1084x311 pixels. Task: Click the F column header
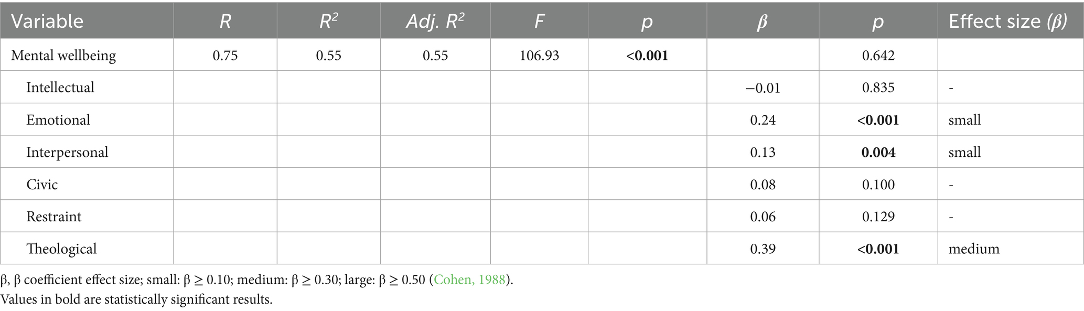point(539,22)
